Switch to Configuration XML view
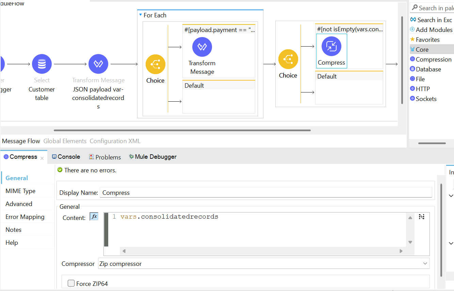The width and height of the screenshot is (454, 291). tap(115, 141)
